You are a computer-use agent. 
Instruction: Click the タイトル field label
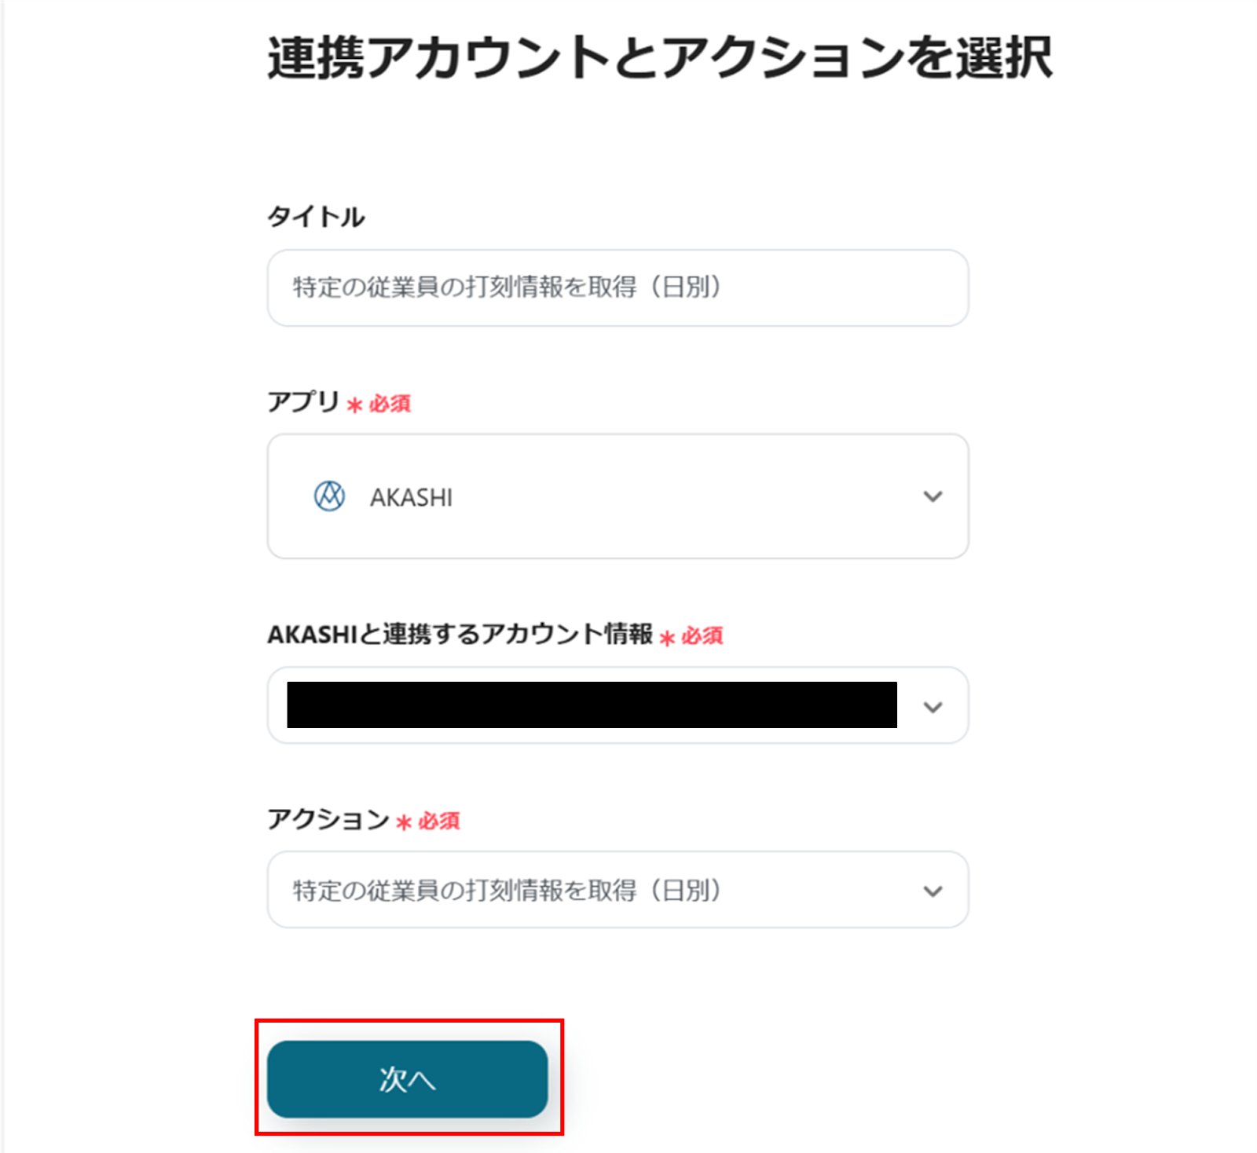coord(316,217)
